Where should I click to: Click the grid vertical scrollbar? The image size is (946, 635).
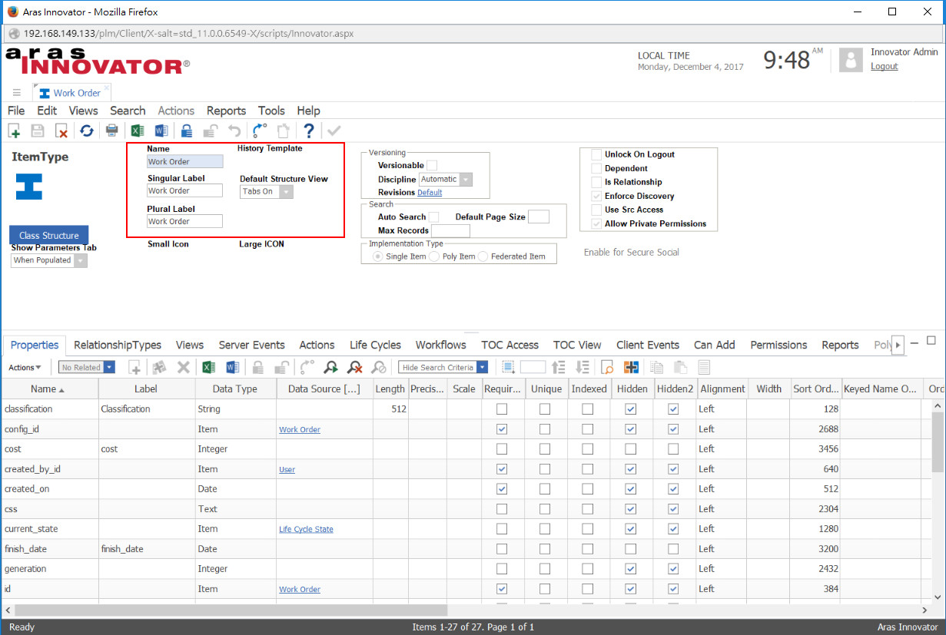pos(938,442)
